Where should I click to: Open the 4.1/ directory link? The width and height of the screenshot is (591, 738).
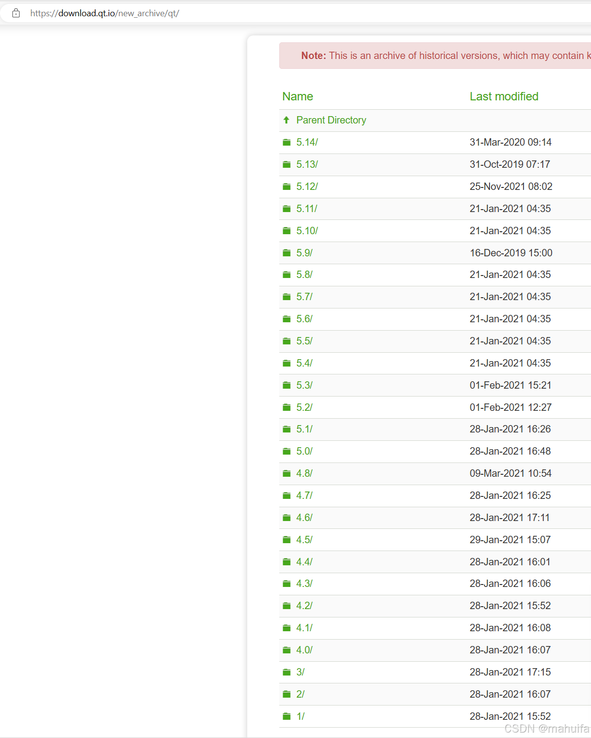[304, 628]
